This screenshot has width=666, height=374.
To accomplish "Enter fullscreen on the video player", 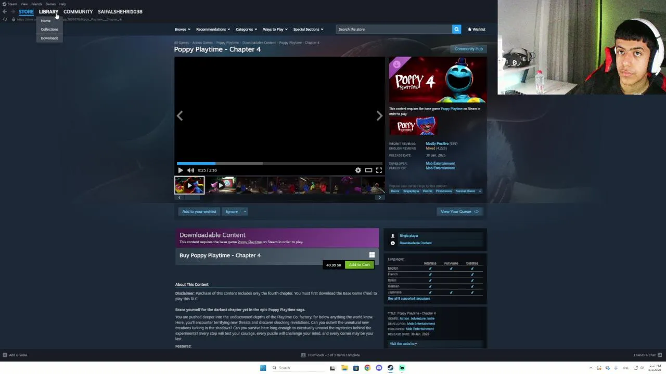I will pyautogui.click(x=379, y=170).
